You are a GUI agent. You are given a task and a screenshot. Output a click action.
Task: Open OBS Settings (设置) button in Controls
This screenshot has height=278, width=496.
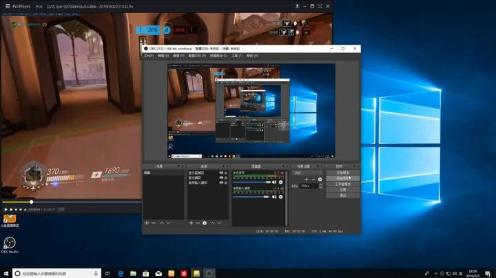point(343,189)
